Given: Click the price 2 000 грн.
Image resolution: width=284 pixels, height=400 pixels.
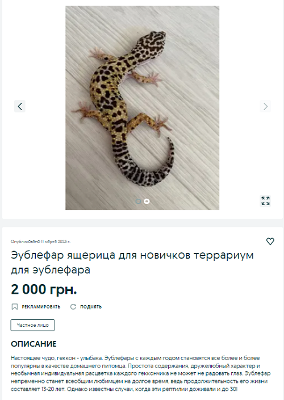Looking at the screenshot, I should 44,289.
